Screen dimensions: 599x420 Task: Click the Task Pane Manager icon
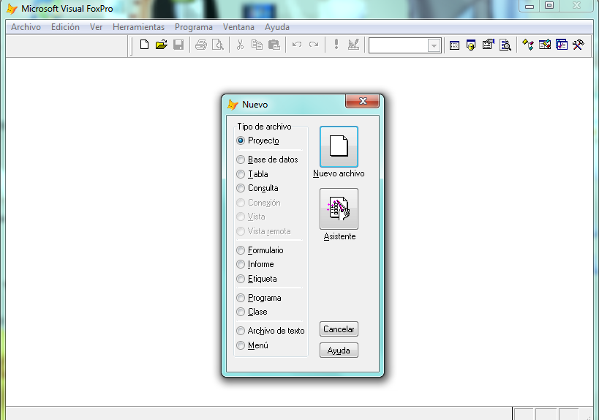562,45
